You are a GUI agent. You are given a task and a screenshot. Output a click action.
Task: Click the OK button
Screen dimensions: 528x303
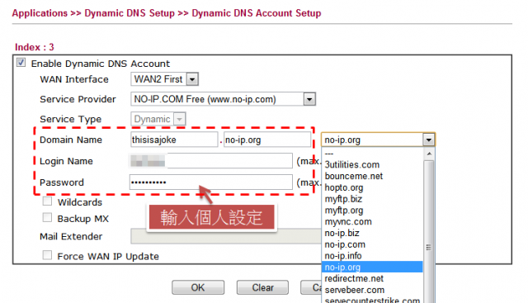coord(198,287)
